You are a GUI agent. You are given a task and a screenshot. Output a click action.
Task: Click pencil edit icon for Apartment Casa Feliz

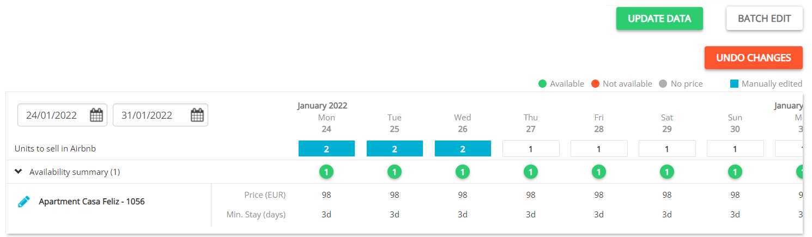point(23,202)
